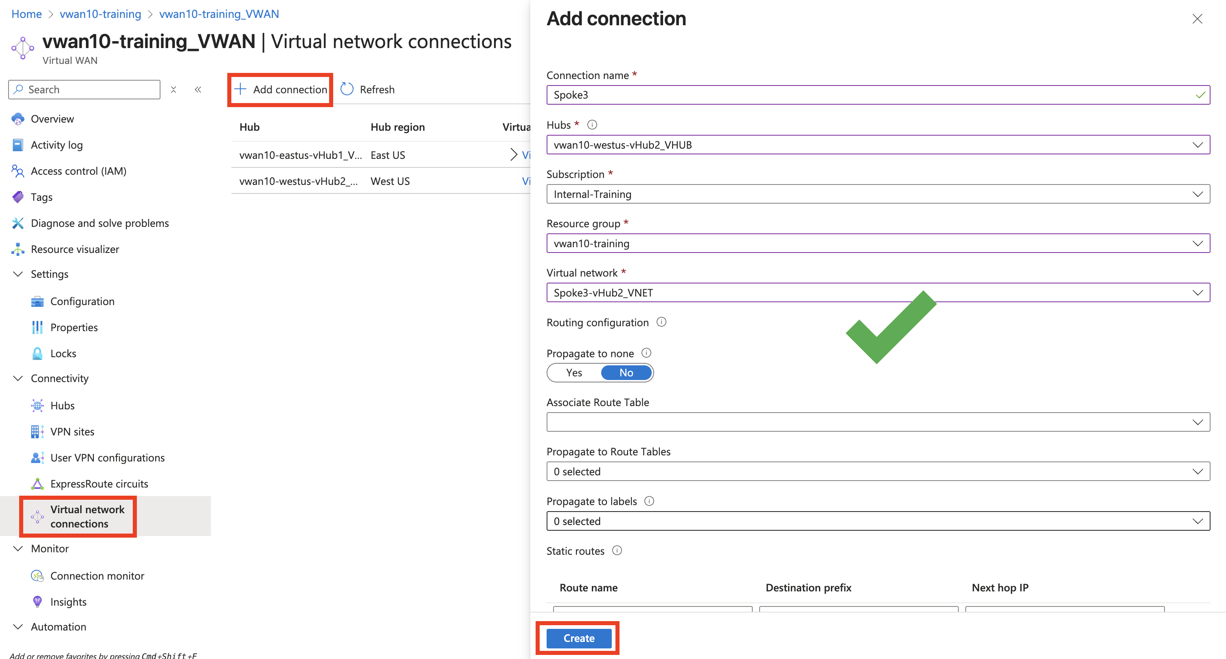
Task: Open Diagnose and solve problems via its wrench icon
Action: pyautogui.click(x=18, y=223)
